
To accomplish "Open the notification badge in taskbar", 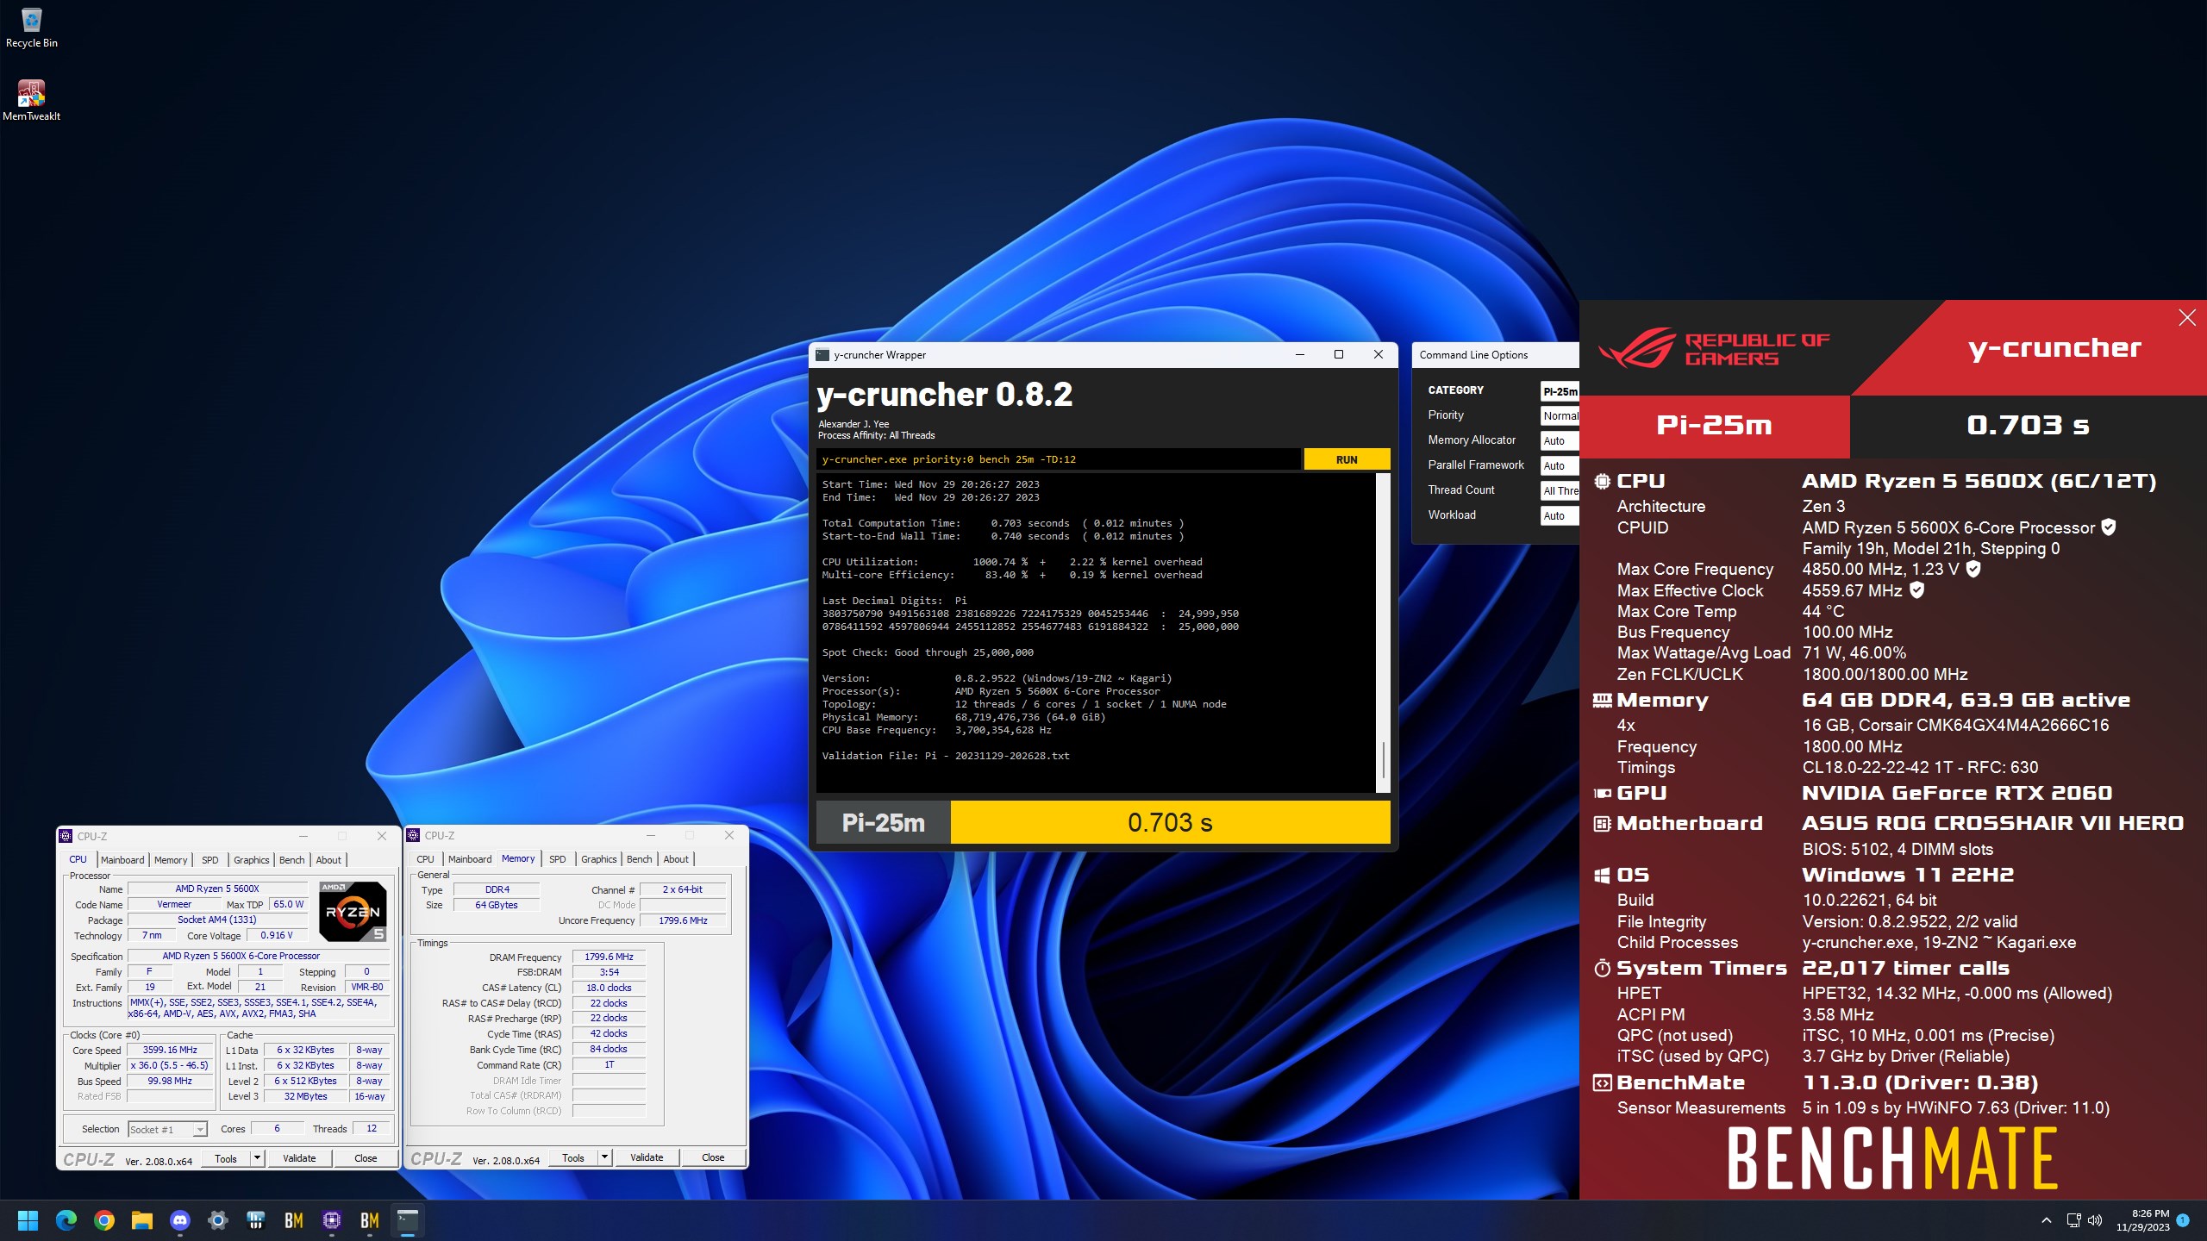I will [x=2183, y=1220].
